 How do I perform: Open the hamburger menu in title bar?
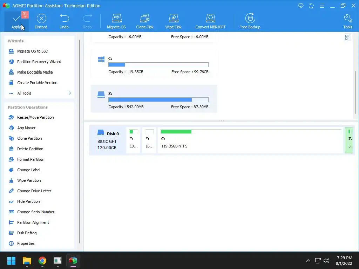[x=322, y=6]
